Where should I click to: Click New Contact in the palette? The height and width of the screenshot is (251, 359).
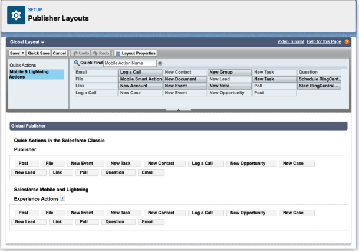click(185, 72)
